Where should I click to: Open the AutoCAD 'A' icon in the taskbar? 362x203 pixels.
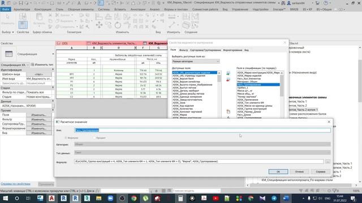pos(51,198)
